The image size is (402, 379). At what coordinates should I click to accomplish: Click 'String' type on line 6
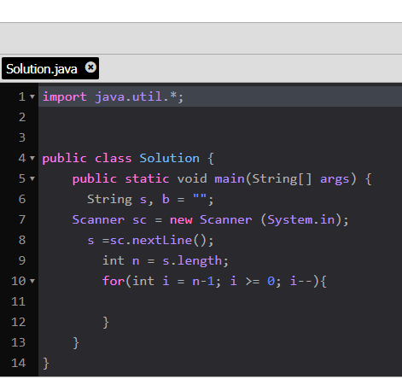click(109, 199)
